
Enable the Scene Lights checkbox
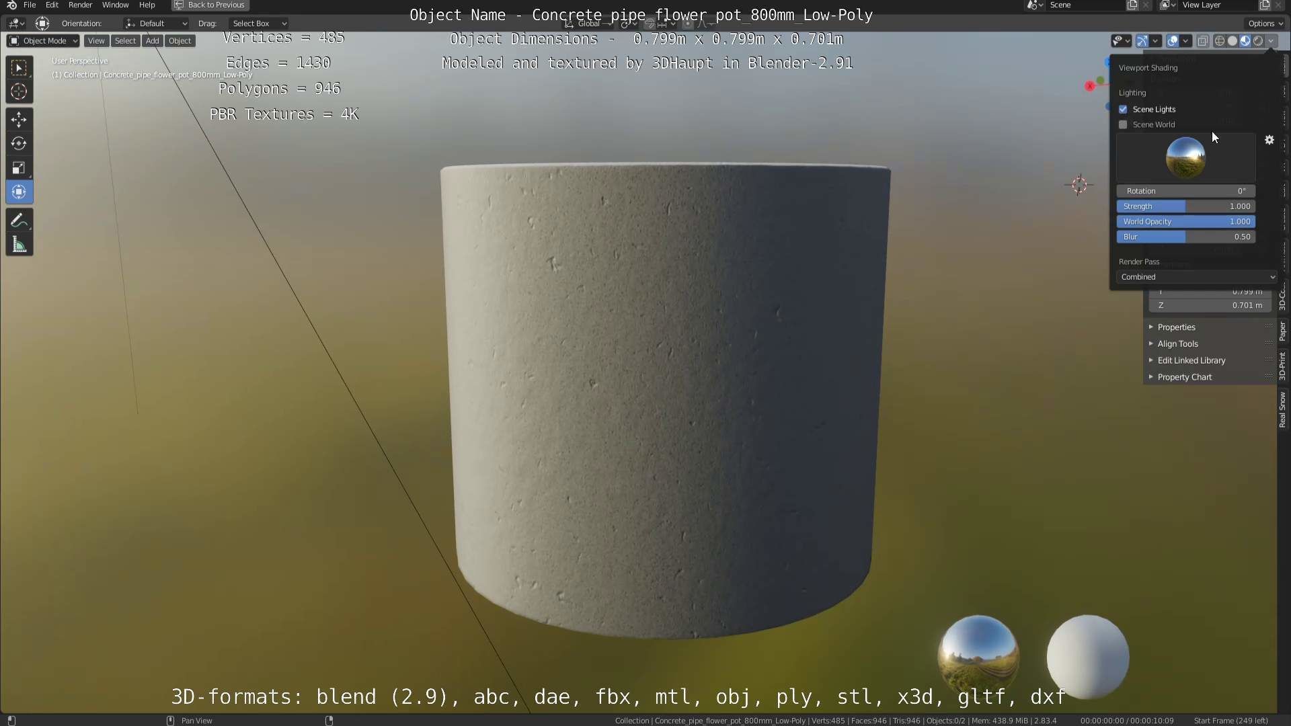tap(1123, 109)
